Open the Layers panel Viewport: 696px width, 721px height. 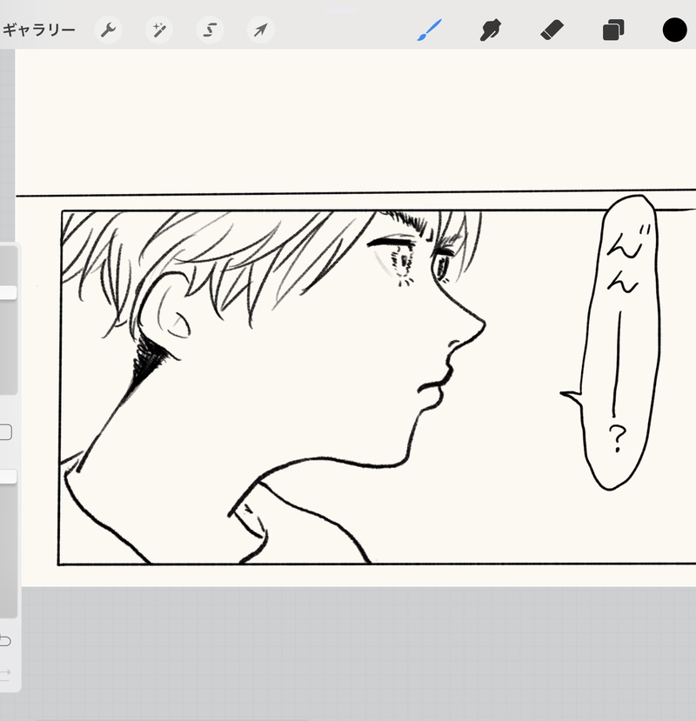tap(613, 30)
